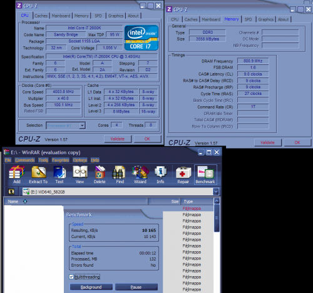Click the Size column header

(165, 201)
